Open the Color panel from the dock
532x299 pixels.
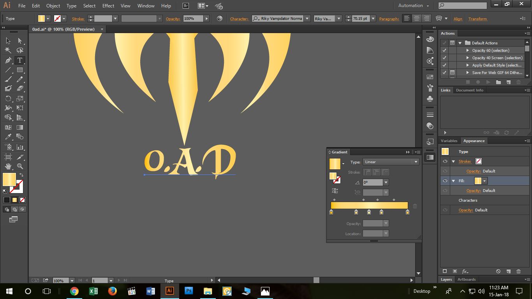tap(430, 39)
